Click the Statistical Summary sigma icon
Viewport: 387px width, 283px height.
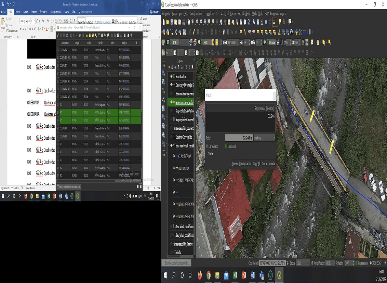270,22
